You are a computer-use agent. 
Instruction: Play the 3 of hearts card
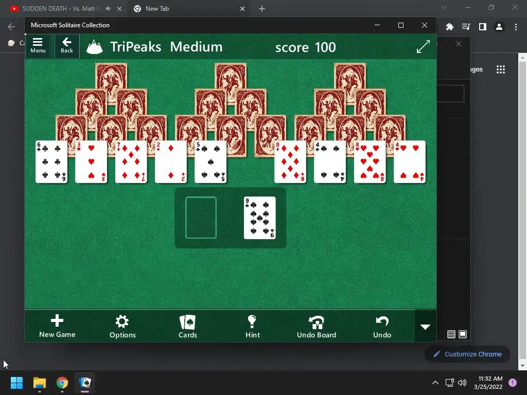click(91, 161)
